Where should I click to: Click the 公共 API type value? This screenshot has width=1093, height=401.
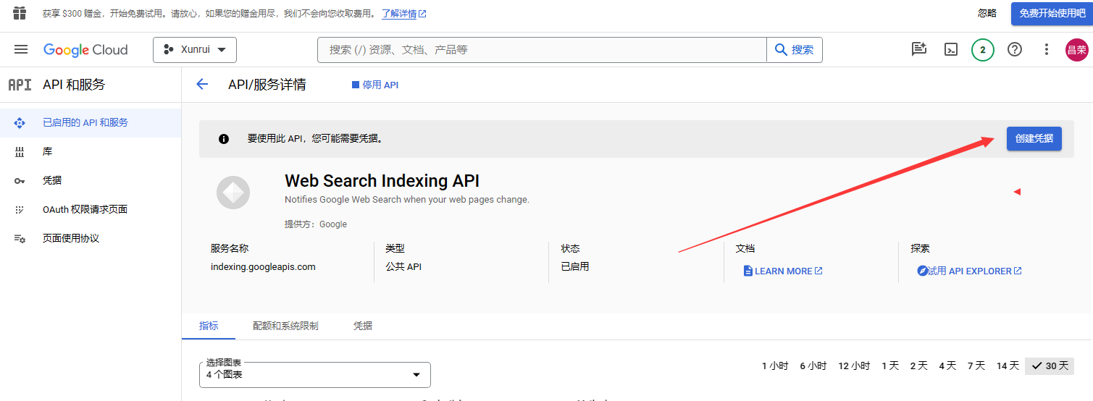(403, 267)
